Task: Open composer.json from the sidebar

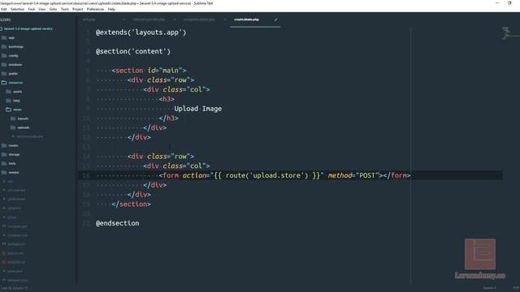Action: tap(18, 226)
